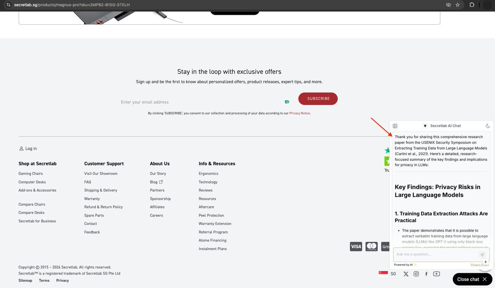The height and width of the screenshot is (288, 495).
Task: Open Instalment Plans link
Action: pyautogui.click(x=213, y=249)
